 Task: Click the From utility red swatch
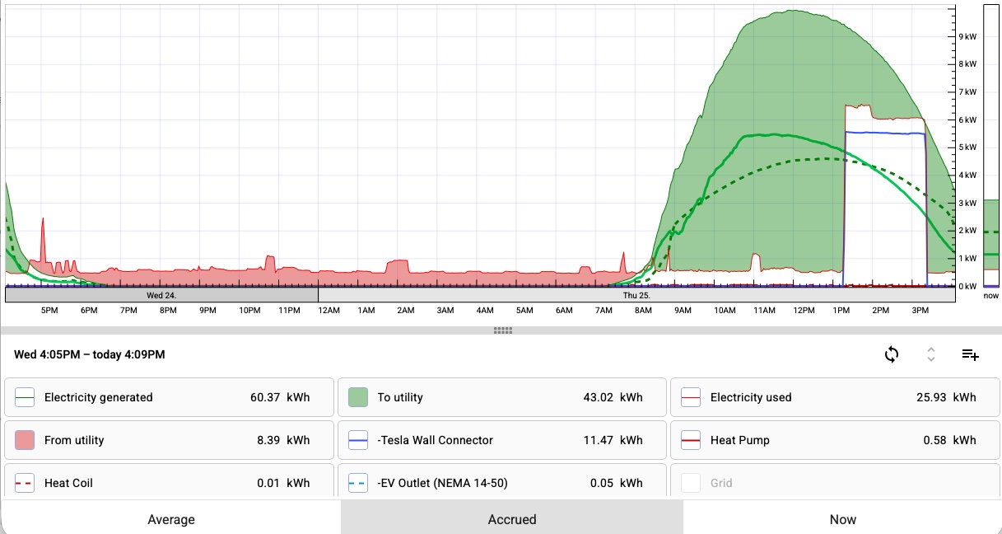[x=25, y=440]
